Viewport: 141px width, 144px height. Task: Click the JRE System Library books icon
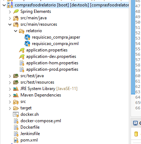coord(16,89)
